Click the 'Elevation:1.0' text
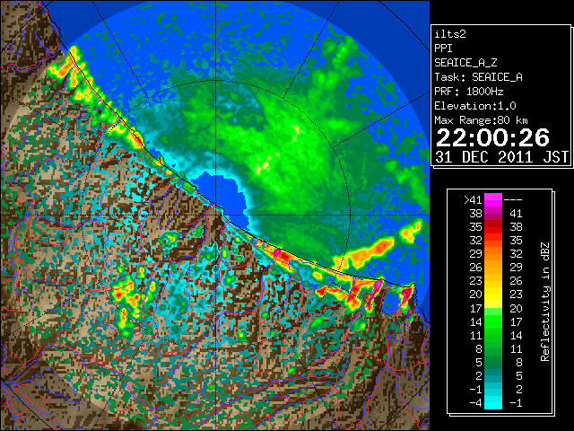Image resolution: width=574 pixels, height=431 pixels. [x=475, y=106]
